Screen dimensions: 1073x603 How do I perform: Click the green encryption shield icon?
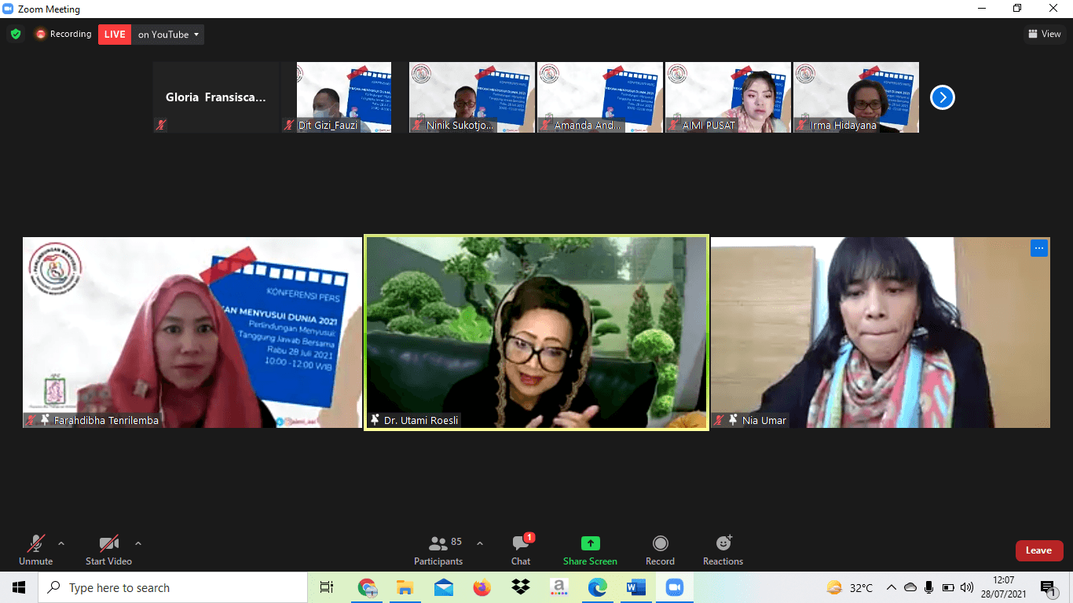(16, 35)
